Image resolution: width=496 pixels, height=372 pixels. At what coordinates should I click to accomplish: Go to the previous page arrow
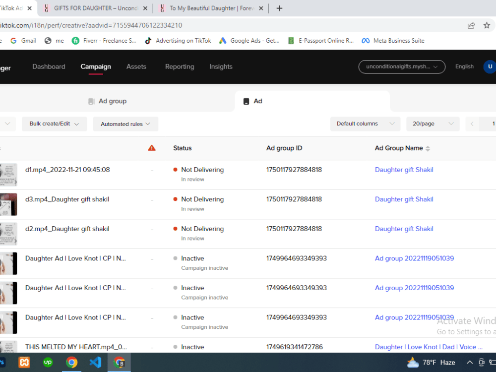(x=472, y=124)
